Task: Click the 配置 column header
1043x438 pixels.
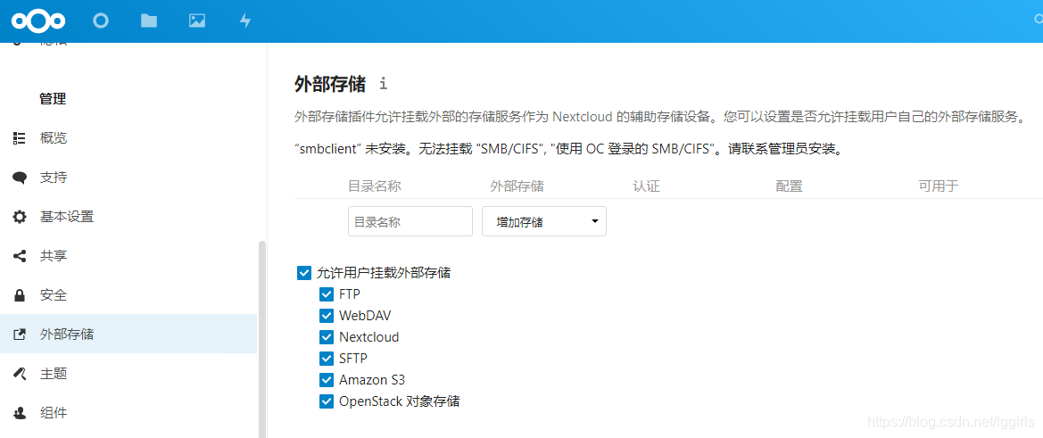Action: [x=789, y=186]
